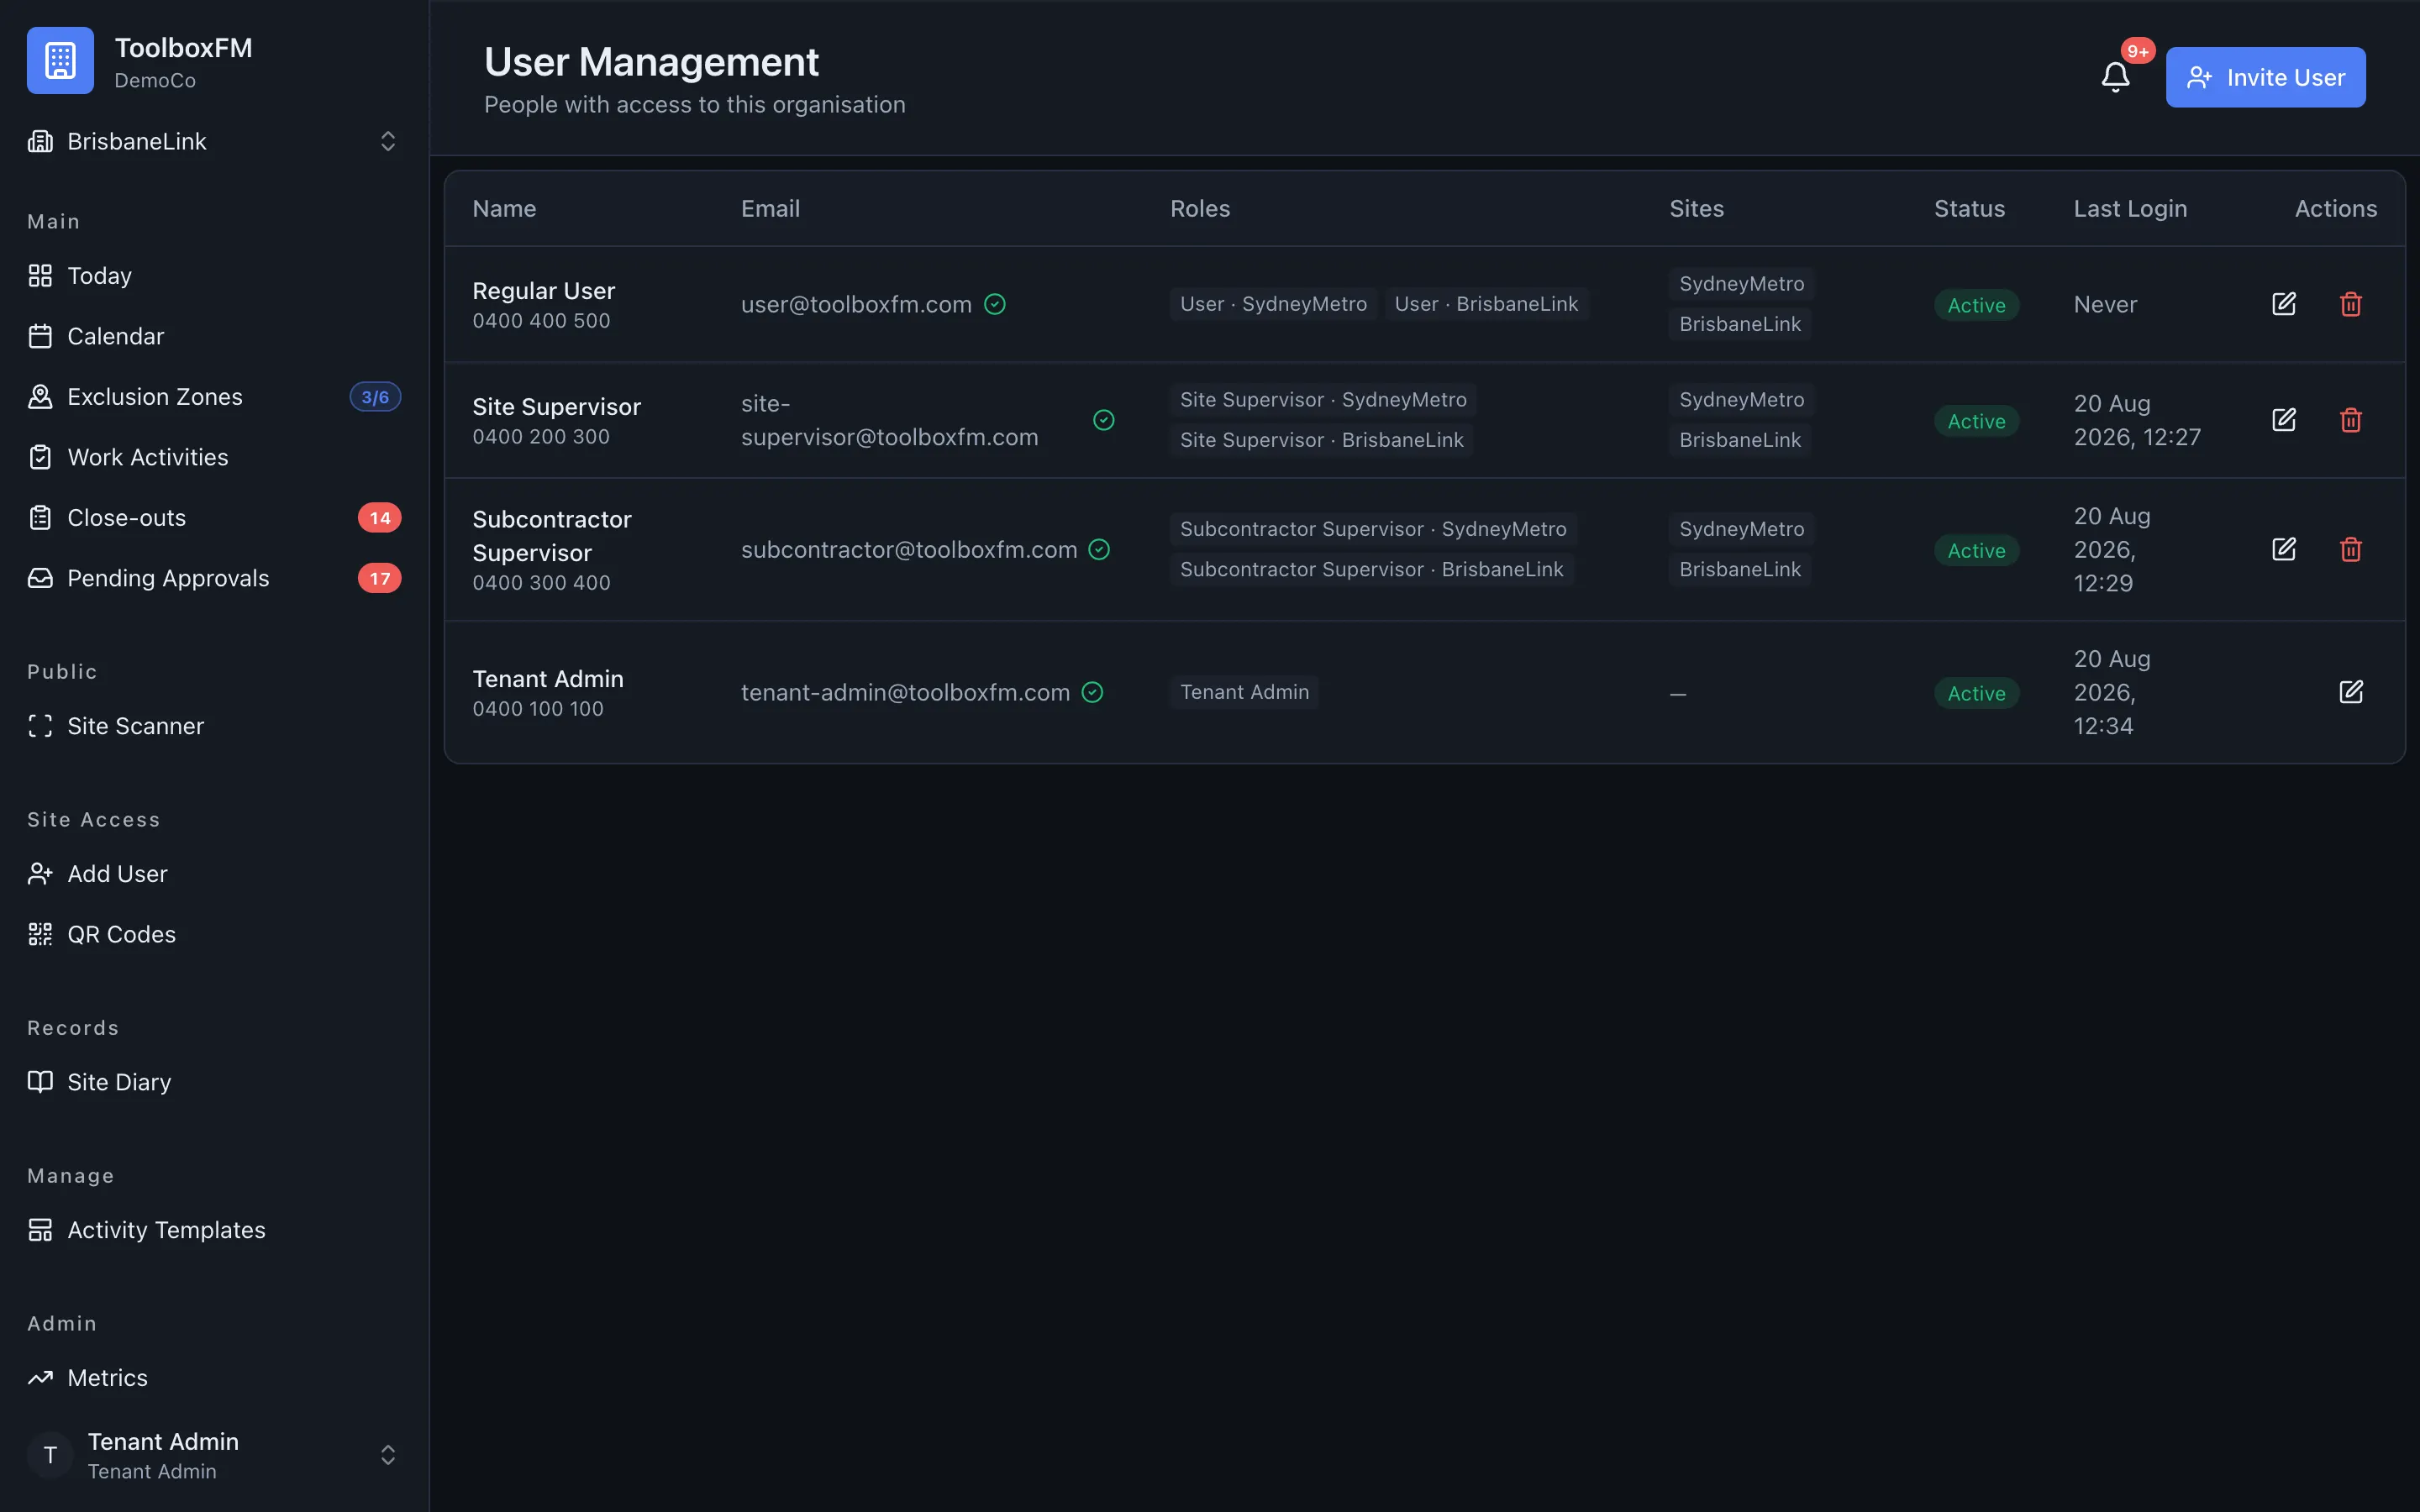Click the 14 badge on Close-outs
The height and width of the screenshot is (1512, 2420).
(380, 518)
